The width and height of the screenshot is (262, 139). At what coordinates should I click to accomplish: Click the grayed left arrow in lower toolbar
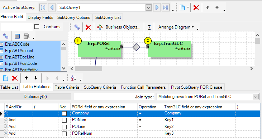click(57, 78)
